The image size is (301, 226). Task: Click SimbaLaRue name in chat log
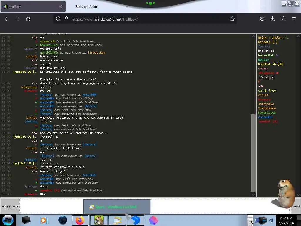[96, 52]
